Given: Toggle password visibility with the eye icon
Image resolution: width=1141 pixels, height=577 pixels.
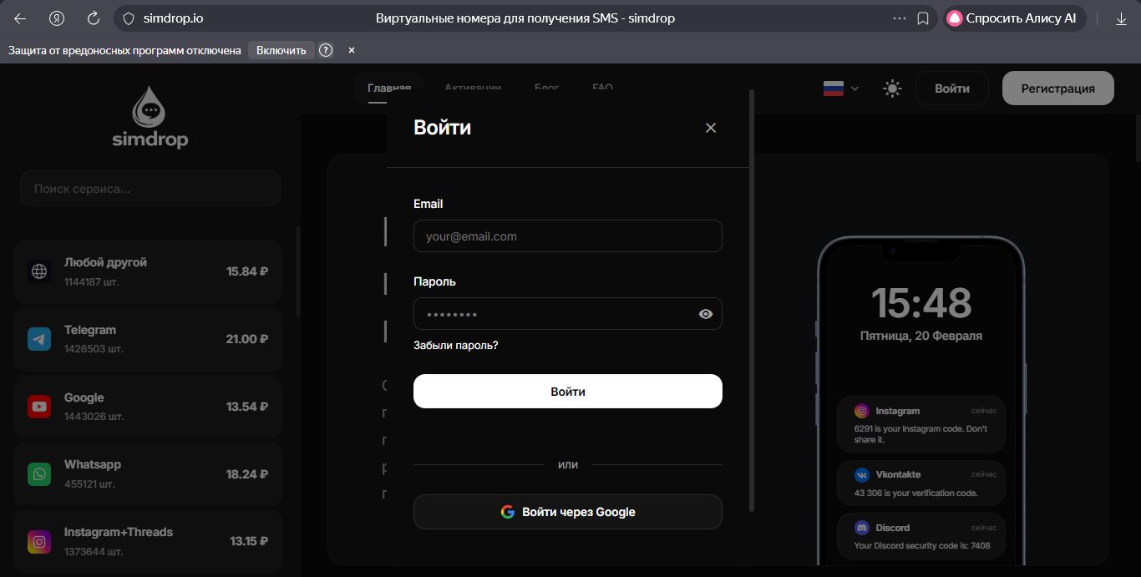Looking at the screenshot, I should (x=705, y=313).
